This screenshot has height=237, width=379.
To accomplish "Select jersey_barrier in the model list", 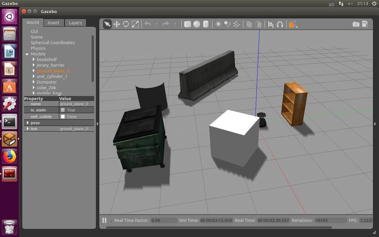I will click(x=50, y=65).
